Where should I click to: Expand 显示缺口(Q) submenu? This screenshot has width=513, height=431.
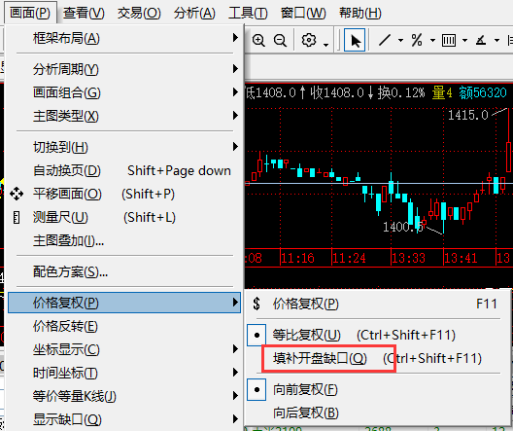click(124, 419)
